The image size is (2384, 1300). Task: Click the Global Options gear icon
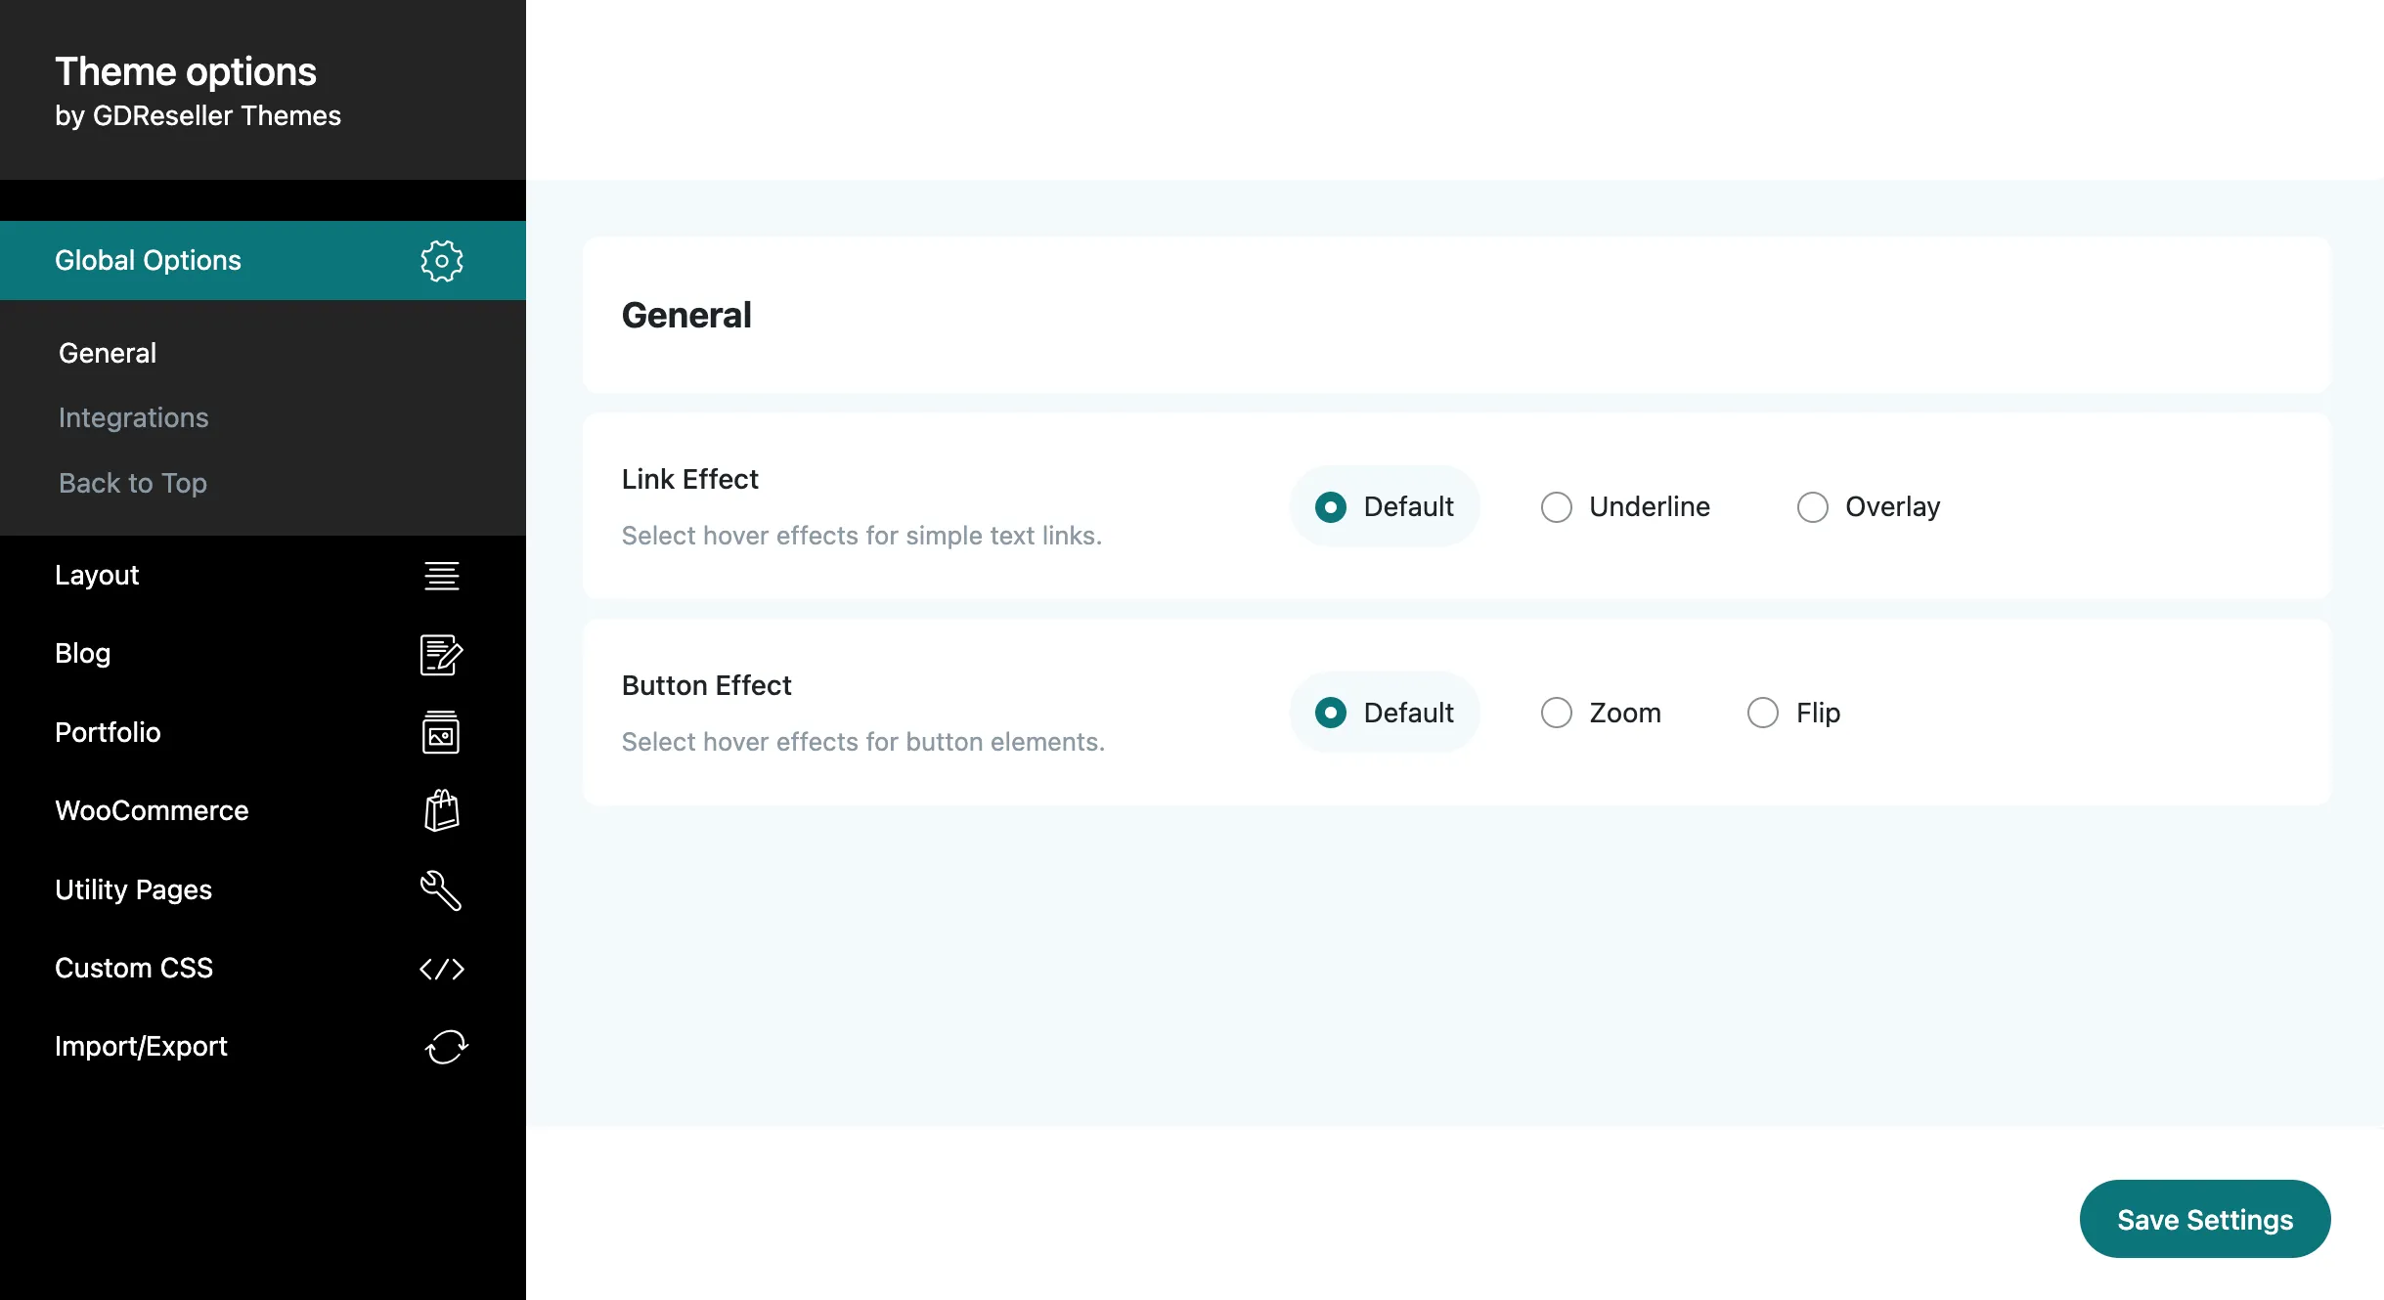(x=442, y=261)
